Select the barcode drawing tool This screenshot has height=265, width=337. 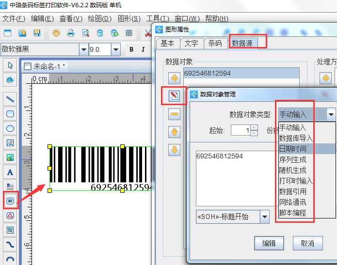[x=10, y=201]
